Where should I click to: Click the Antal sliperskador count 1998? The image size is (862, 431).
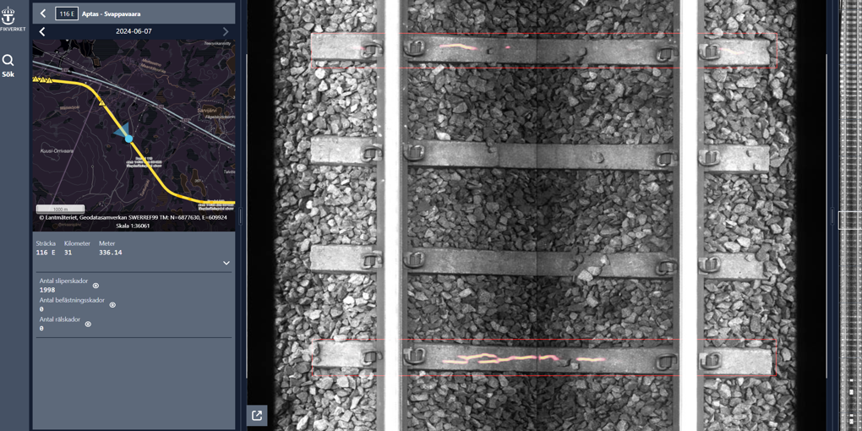tap(47, 290)
